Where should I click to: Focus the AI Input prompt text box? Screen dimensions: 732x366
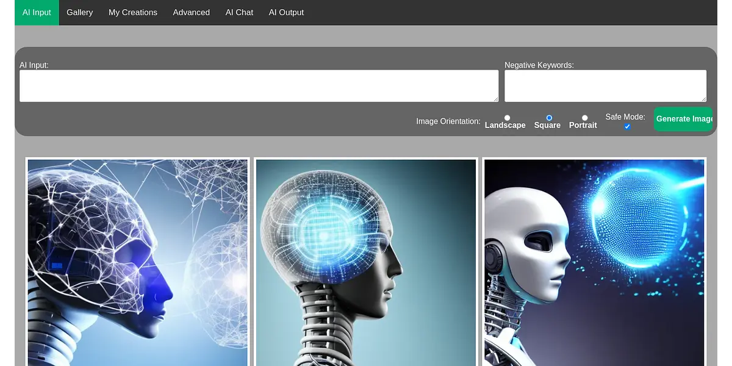point(259,85)
